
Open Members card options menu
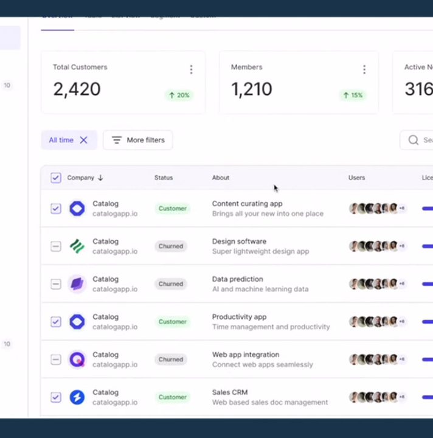click(x=364, y=69)
